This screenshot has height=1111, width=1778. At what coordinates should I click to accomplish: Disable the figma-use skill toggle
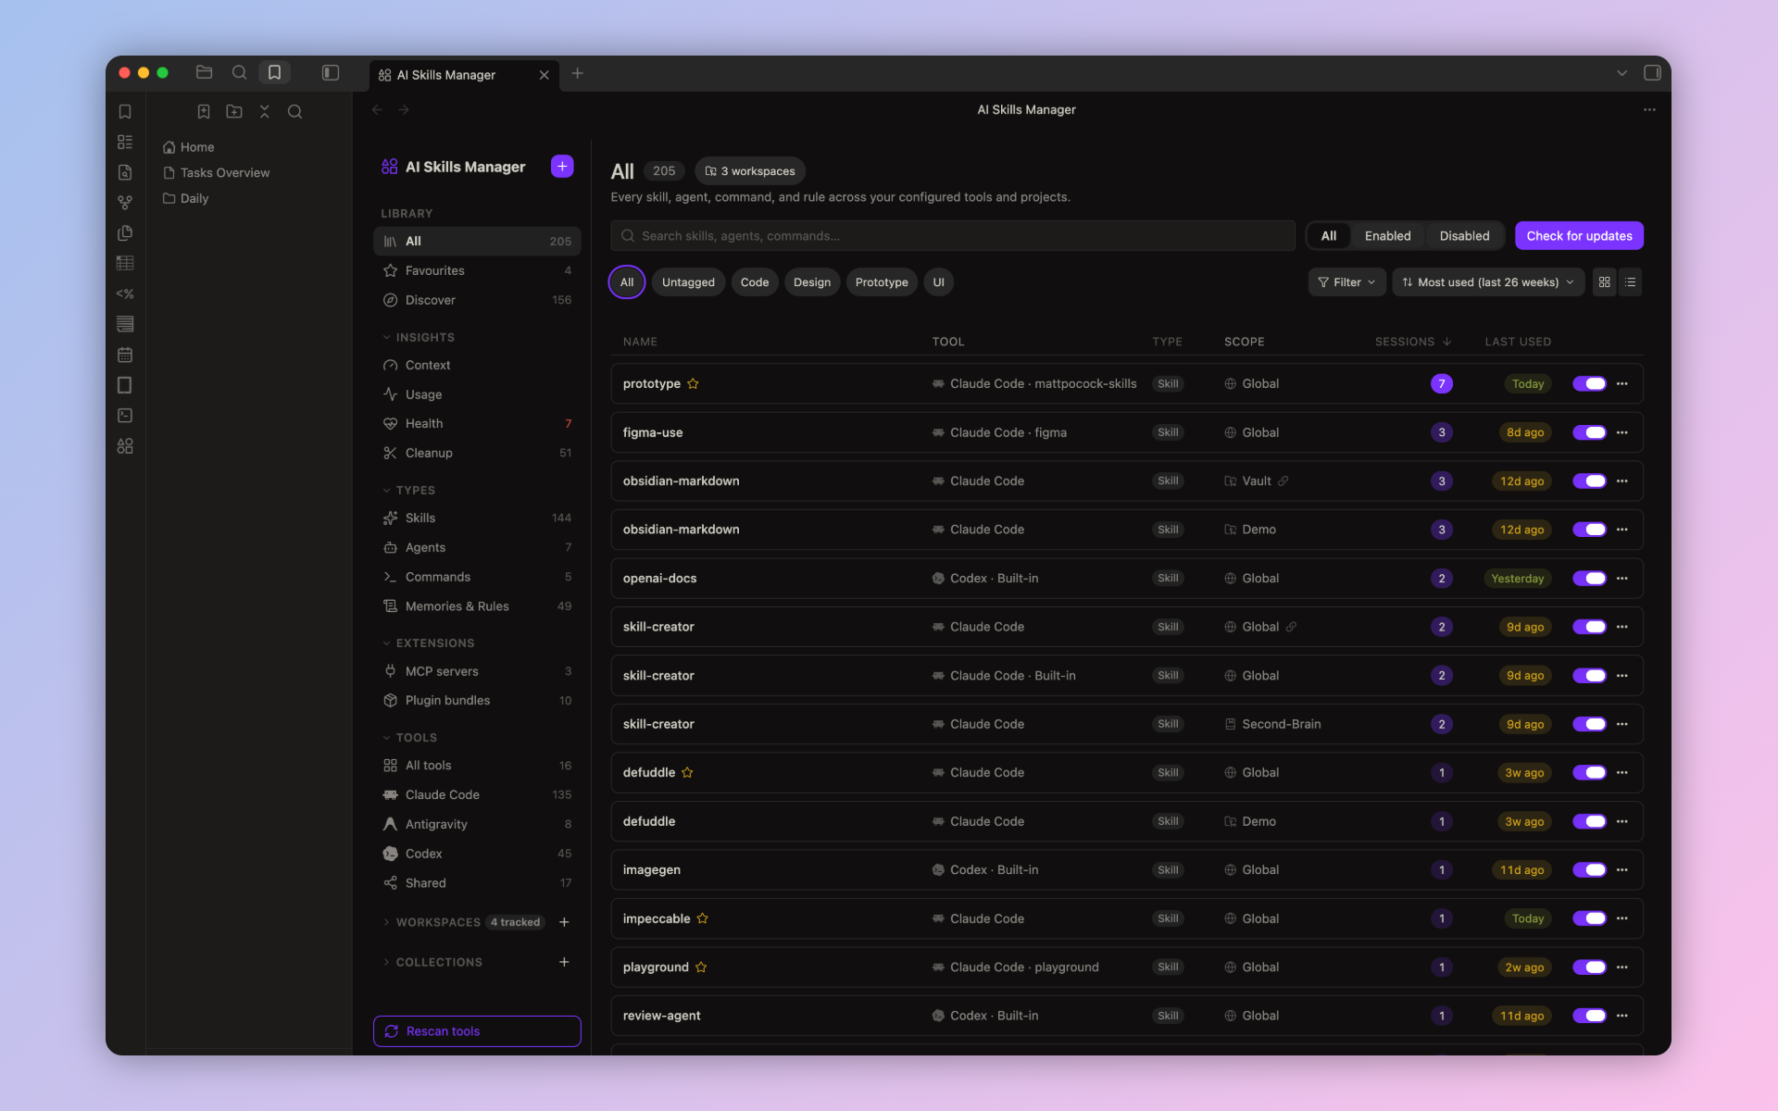point(1589,432)
